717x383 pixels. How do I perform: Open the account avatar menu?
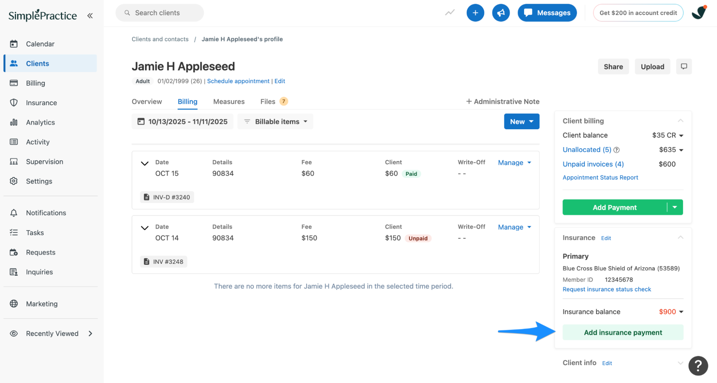pyautogui.click(x=699, y=13)
